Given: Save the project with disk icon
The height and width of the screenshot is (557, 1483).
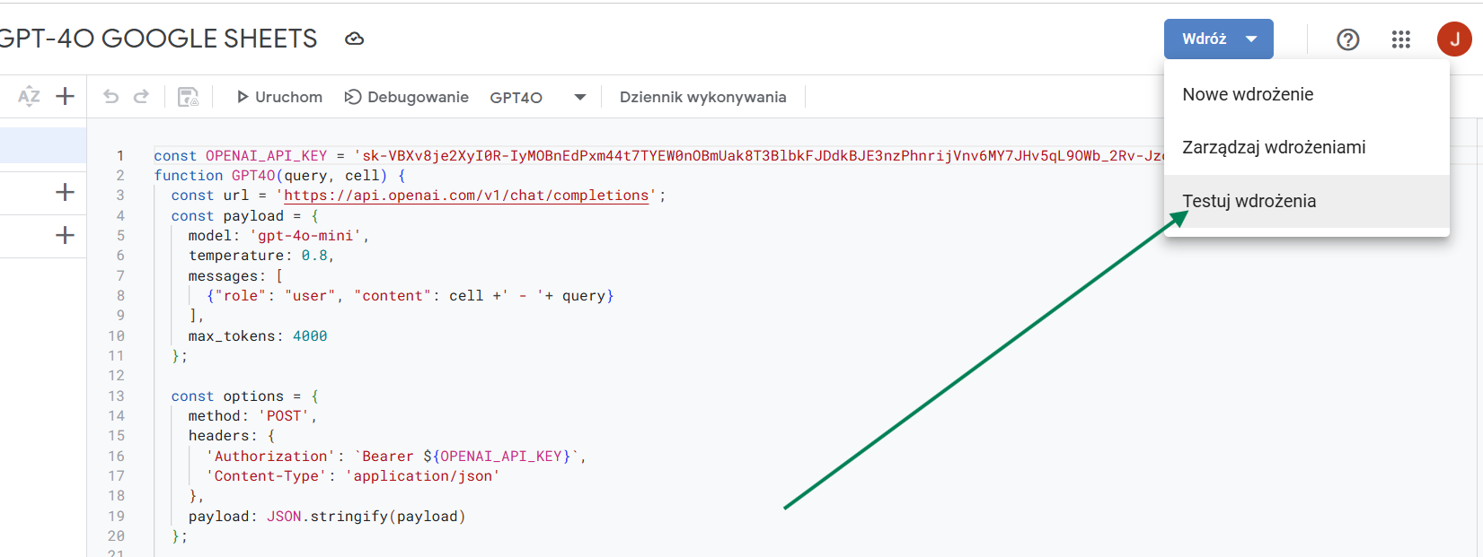Looking at the screenshot, I should coord(188,97).
